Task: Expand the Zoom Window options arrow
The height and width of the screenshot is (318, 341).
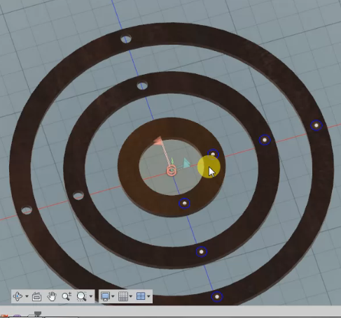Action: tap(91, 296)
